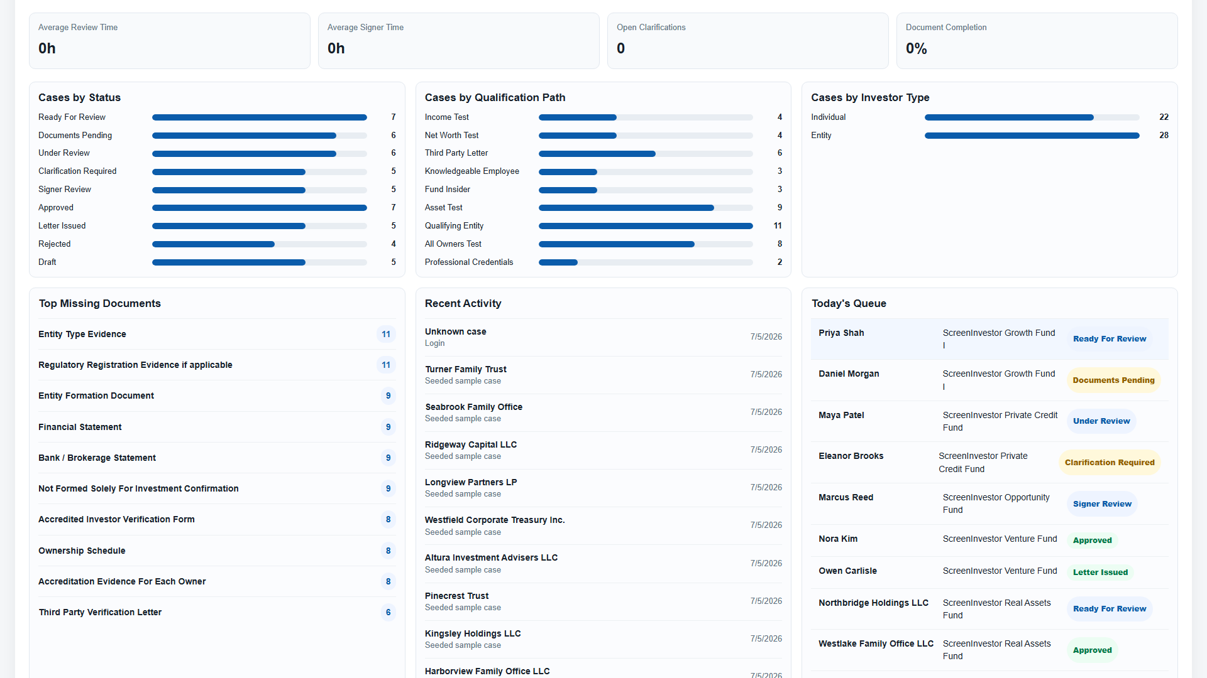Open Longview Partners LP activity
This screenshot has width=1207, height=678.
point(603,488)
